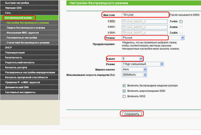Toggle Включить широковещание SSID checkbox
201x135 pixels.
coord(124,91)
